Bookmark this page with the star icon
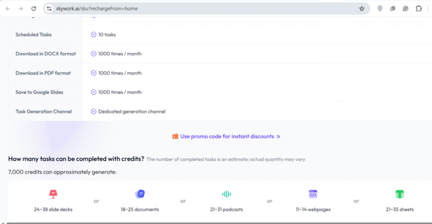432x224 pixels. (x=362, y=8)
